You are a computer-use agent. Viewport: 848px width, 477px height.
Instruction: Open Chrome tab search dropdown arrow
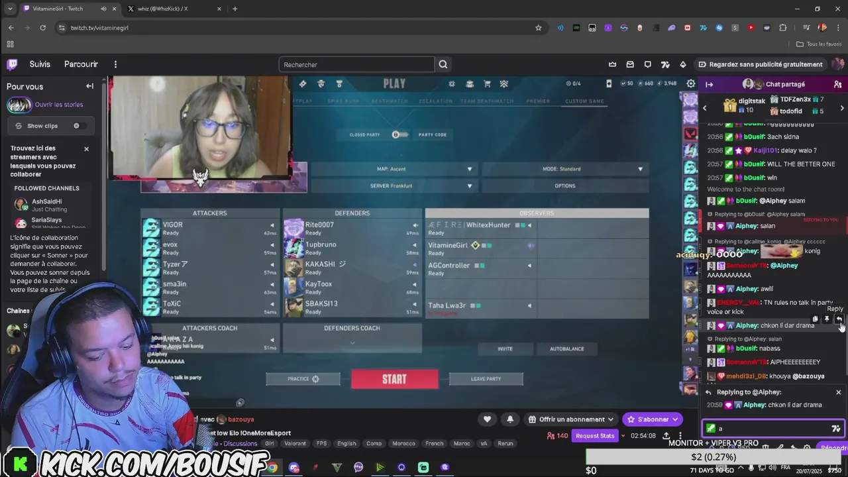pyautogui.click(x=10, y=9)
